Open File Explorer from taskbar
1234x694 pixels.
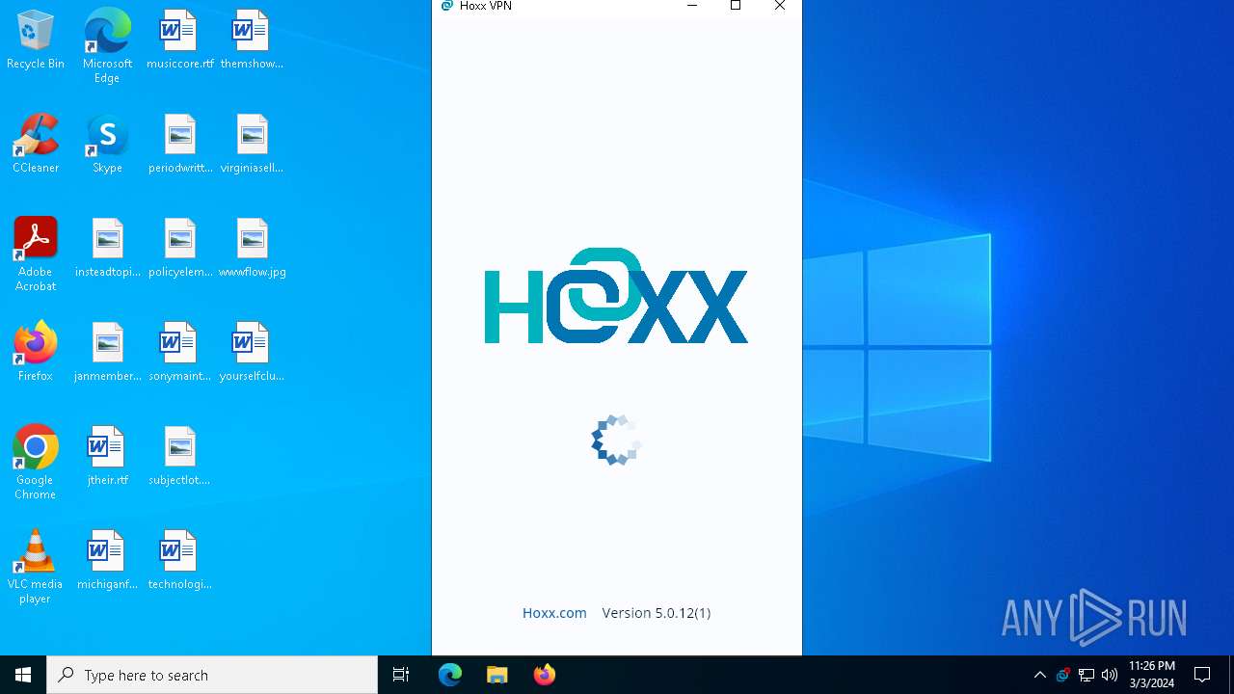click(497, 675)
